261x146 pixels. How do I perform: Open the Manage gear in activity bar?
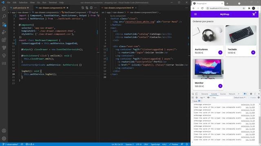click(x=4, y=138)
